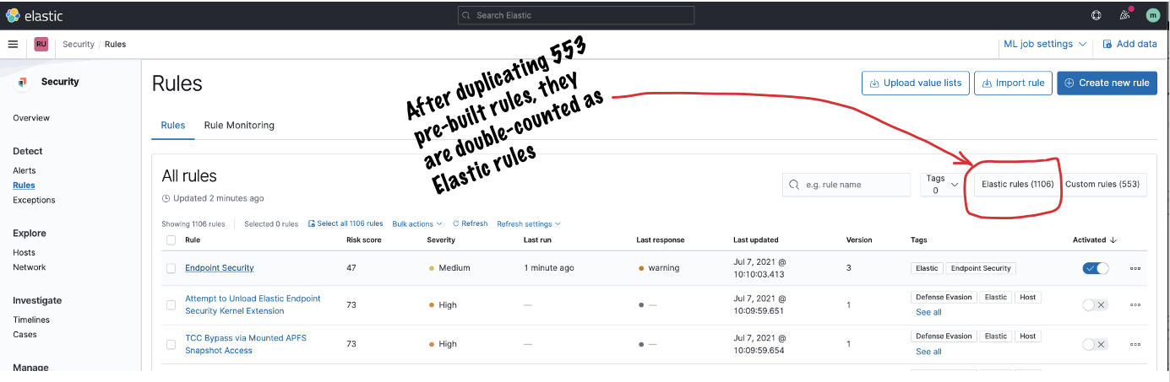Open the Elastic home logo
This screenshot has width=1170, height=382.
tap(34, 15)
